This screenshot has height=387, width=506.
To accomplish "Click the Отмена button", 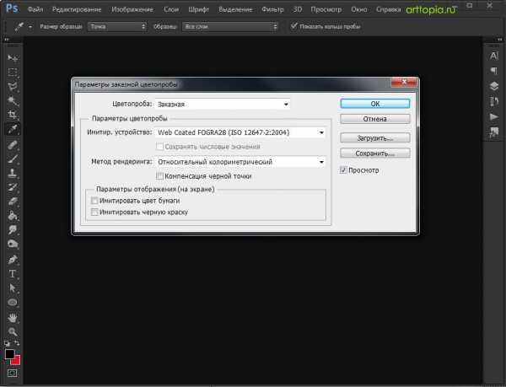I will (x=375, y=119).
